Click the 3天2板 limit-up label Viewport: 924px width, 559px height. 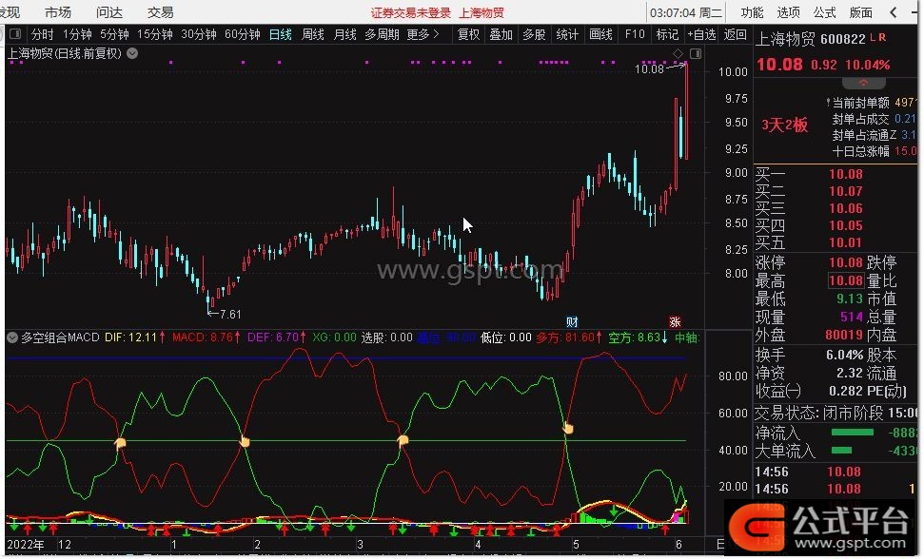point(785,125)
